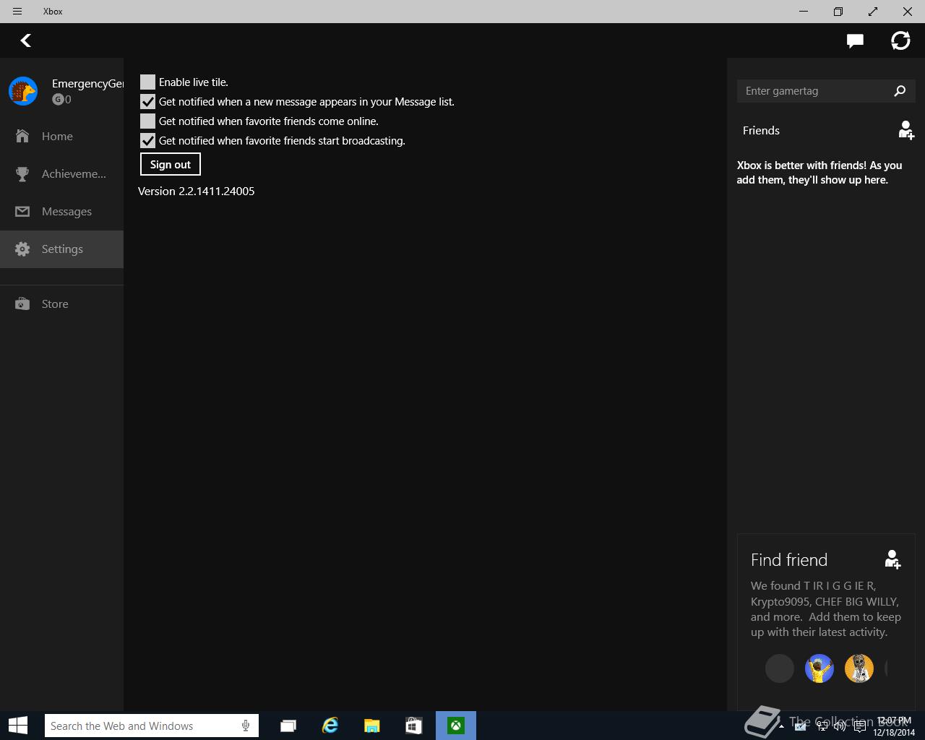Open Task View on the taskbar

click(288, 726)
